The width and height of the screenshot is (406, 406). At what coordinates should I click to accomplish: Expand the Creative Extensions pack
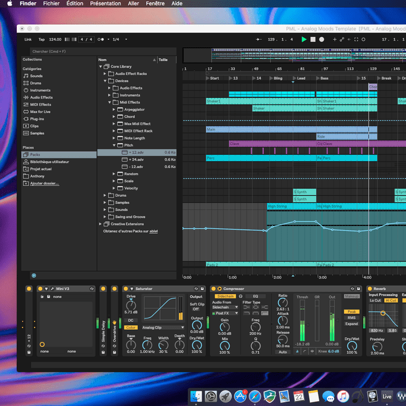[100, 224]
